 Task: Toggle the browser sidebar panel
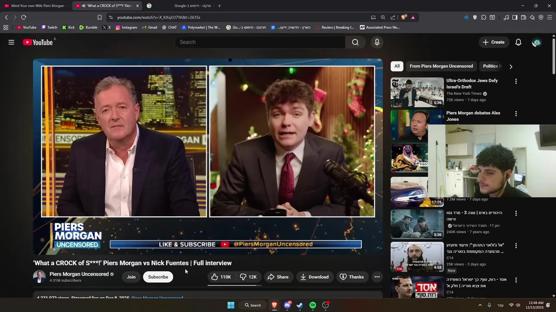pos(515,17)
